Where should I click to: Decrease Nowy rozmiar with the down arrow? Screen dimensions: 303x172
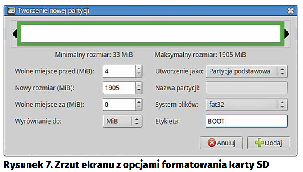(139, 91)
